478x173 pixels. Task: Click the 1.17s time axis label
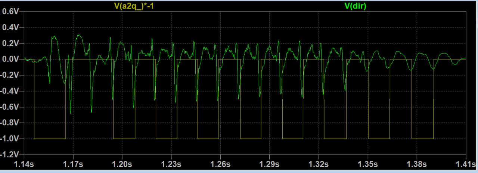[73, 164]
